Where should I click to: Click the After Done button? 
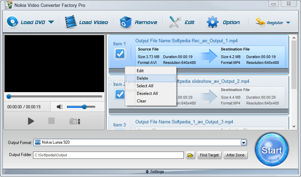pyautogui.click(x=235, y=155)
